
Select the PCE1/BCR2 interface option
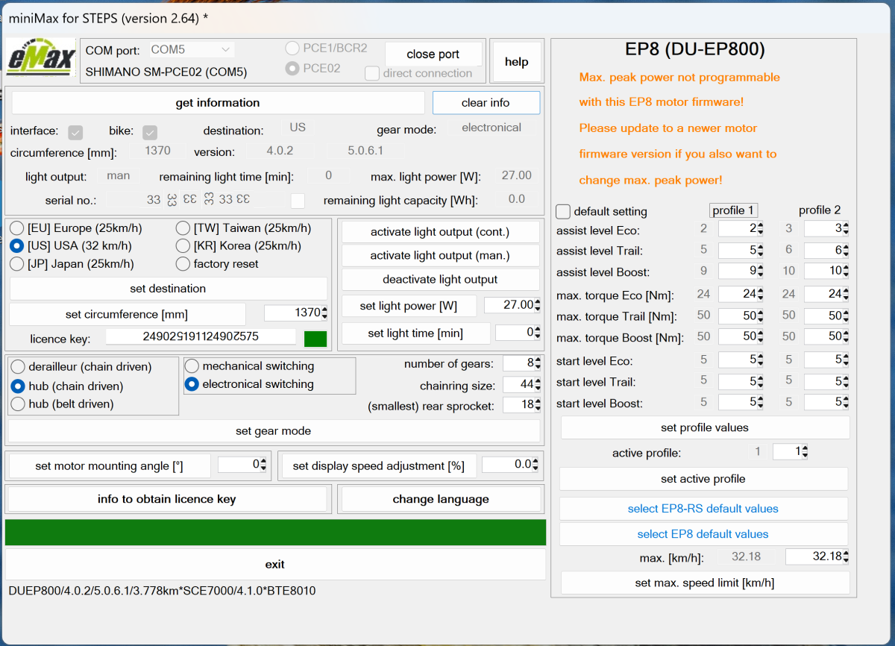click(x=292, y=48)
